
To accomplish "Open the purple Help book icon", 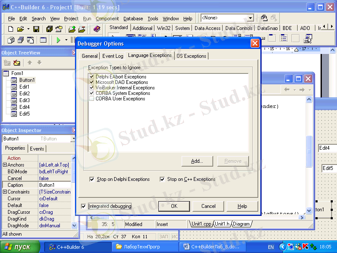I will click(97, 29).
